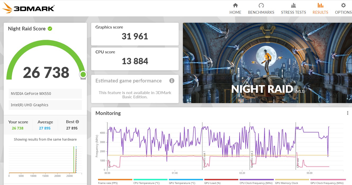Viewport: 352px width, 185px height.
Task: Click the score distribution histogram
Action: pos(45,159)
